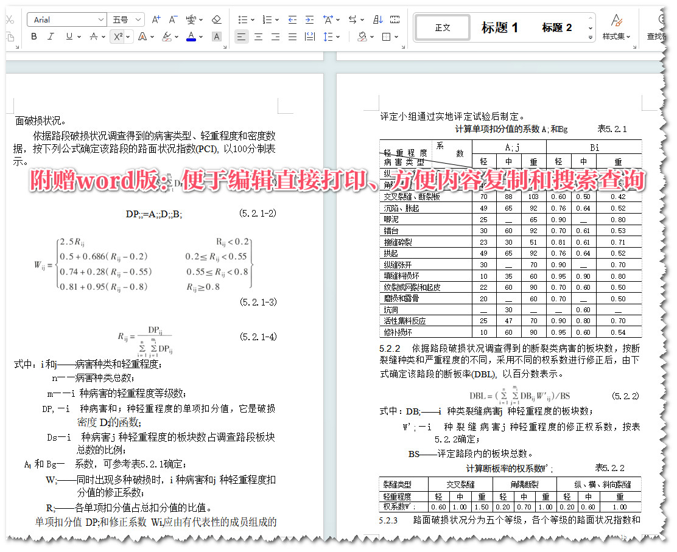This screenshot has height=552, width=677.
Task: Decrease paragraph indentation
Action: point(292,19)
